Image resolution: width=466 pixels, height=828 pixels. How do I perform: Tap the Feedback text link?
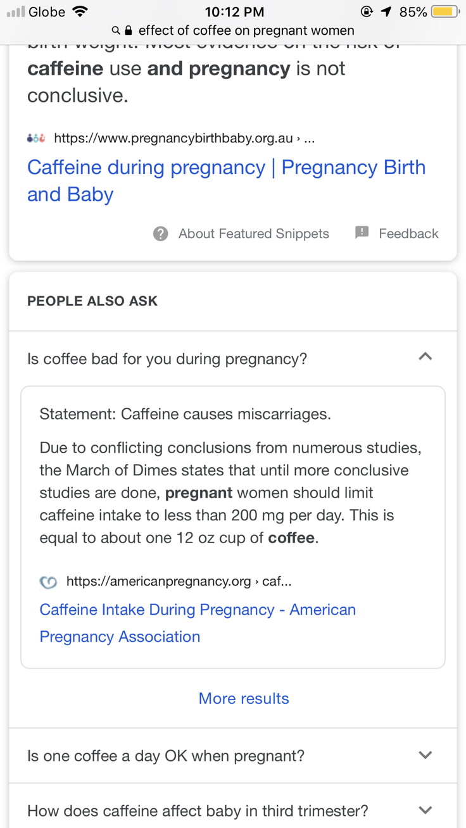408,234
